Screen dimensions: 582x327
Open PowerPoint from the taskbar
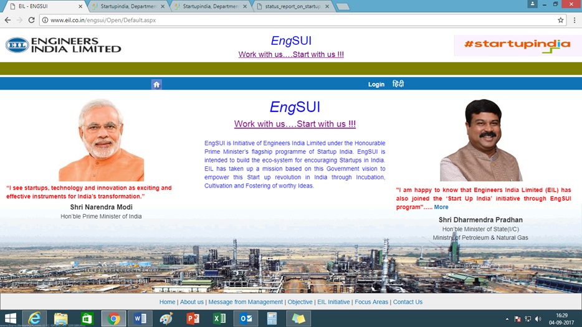(x=193, y=318)
